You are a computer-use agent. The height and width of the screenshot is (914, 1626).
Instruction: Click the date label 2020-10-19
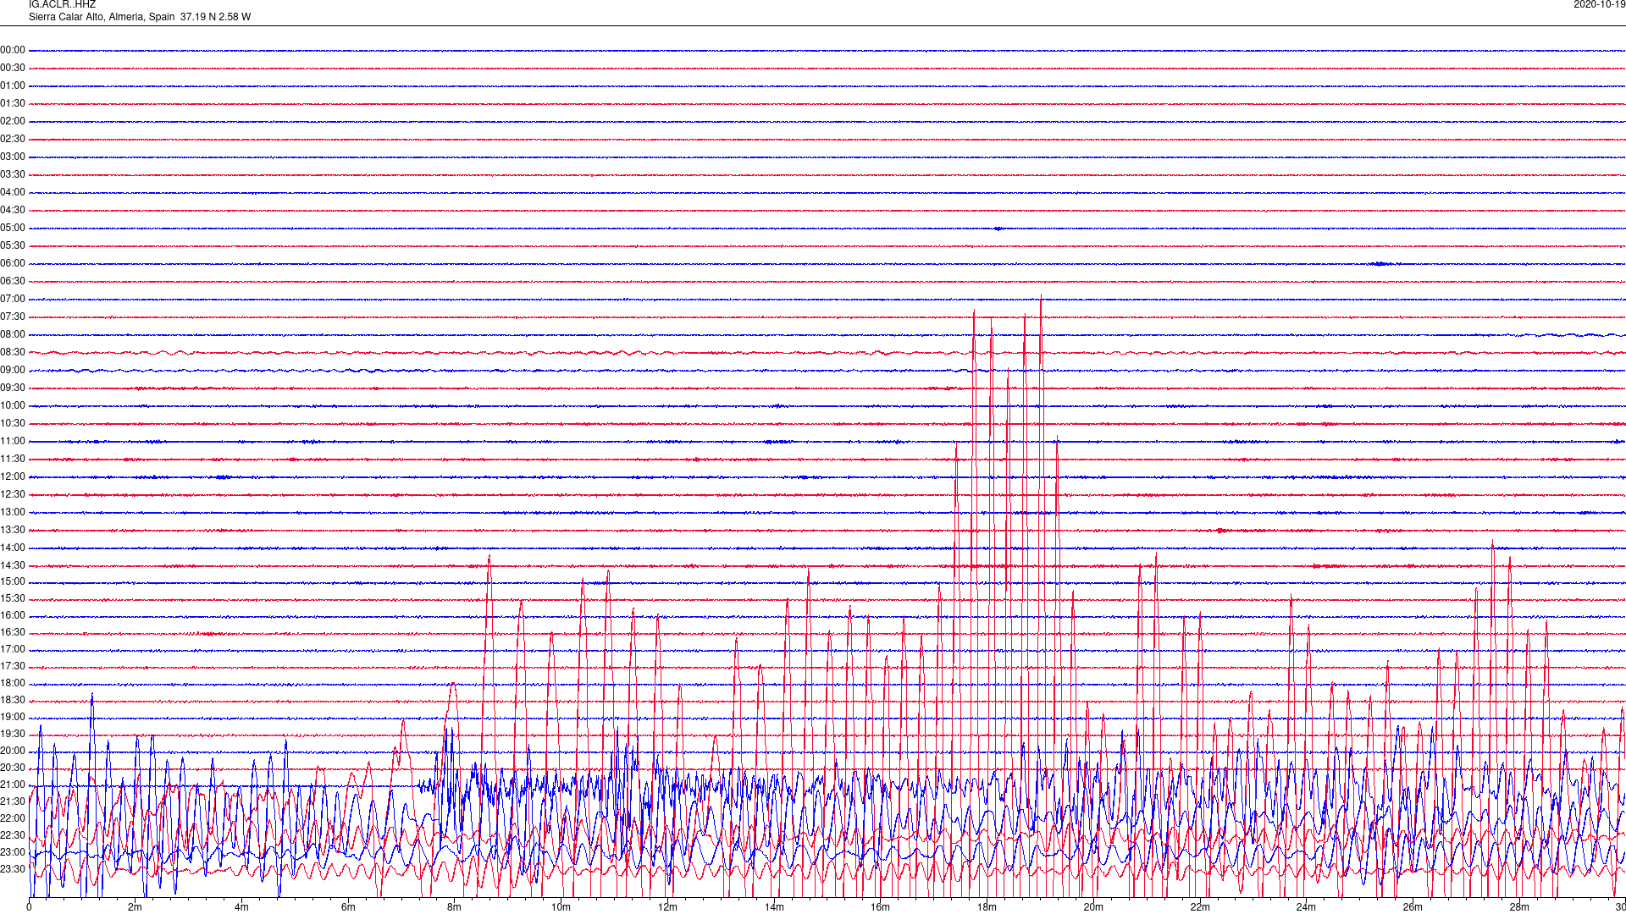click(x=1599, y=4)
